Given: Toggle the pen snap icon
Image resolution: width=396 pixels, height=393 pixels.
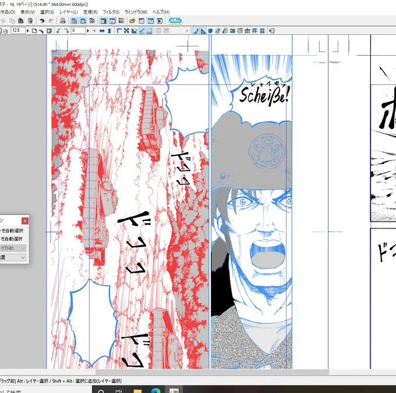Looking at the screenshot, I should (x=196, y=31).
